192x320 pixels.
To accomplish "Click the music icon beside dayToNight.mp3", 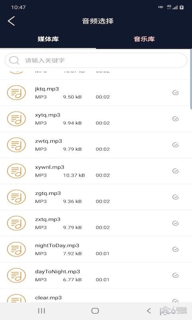I will (x=16, y=275).
